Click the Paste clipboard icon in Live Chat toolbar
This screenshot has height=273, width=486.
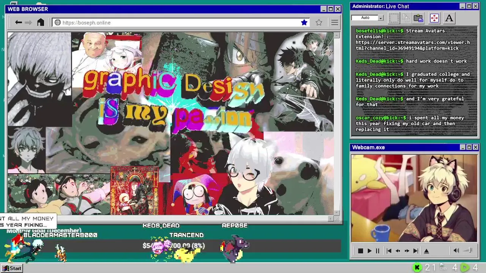418,18
